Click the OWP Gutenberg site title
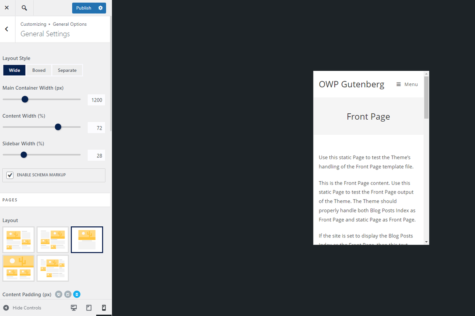 (351, 84)
